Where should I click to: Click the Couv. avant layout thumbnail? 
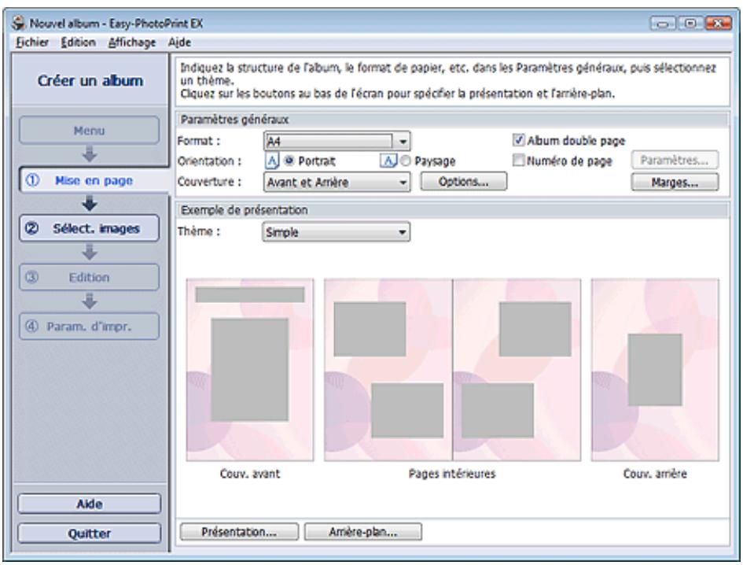pyautogui.click(x=250, y=370)
